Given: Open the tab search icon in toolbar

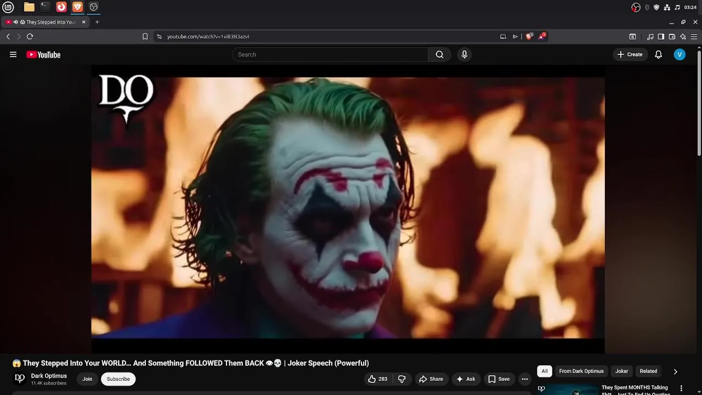Looking at the screenshot, I should (x=632, y=36).
